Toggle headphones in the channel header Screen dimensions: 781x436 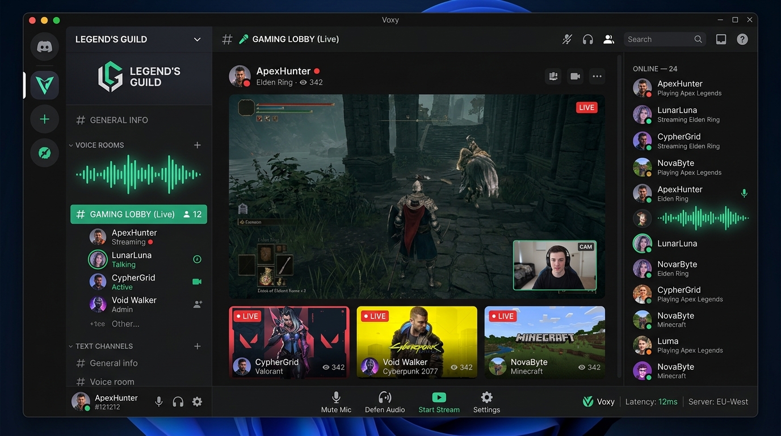[588, 39]
